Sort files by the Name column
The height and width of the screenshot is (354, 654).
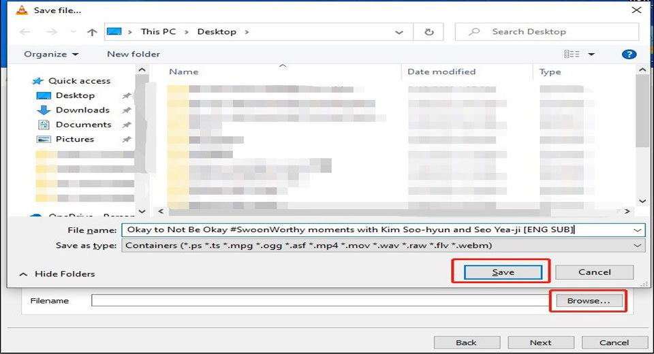(184, 71)
